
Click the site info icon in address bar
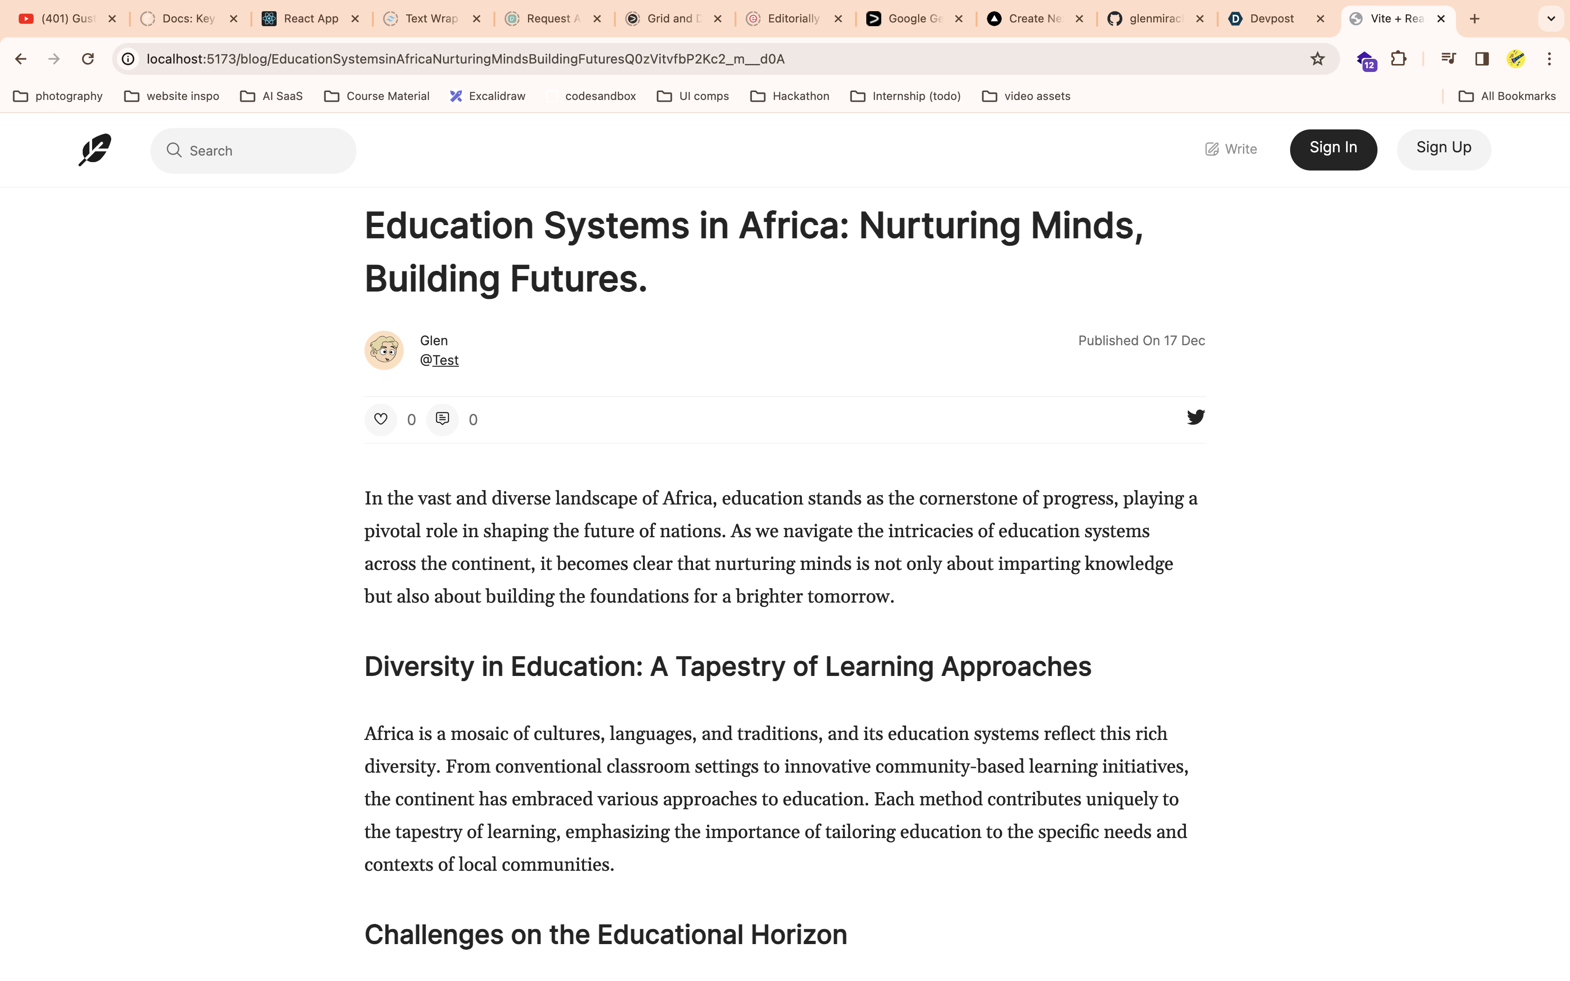(x=128, y=58)
